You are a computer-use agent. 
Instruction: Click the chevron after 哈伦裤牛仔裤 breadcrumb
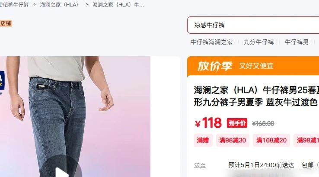pyautogui.click(x=35, y=5)
